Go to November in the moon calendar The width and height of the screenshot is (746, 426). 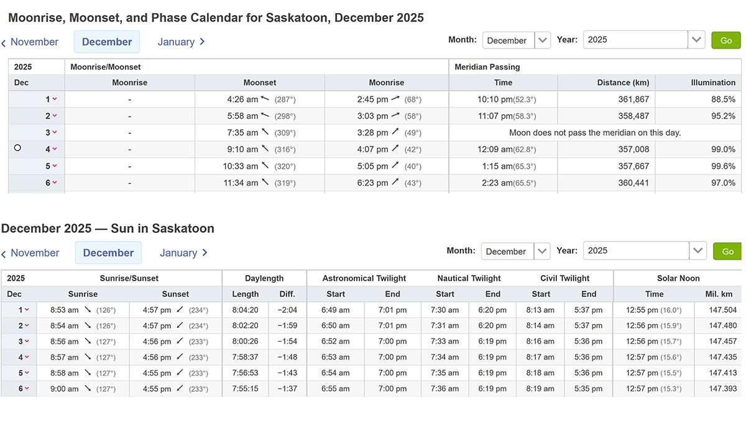30,42
